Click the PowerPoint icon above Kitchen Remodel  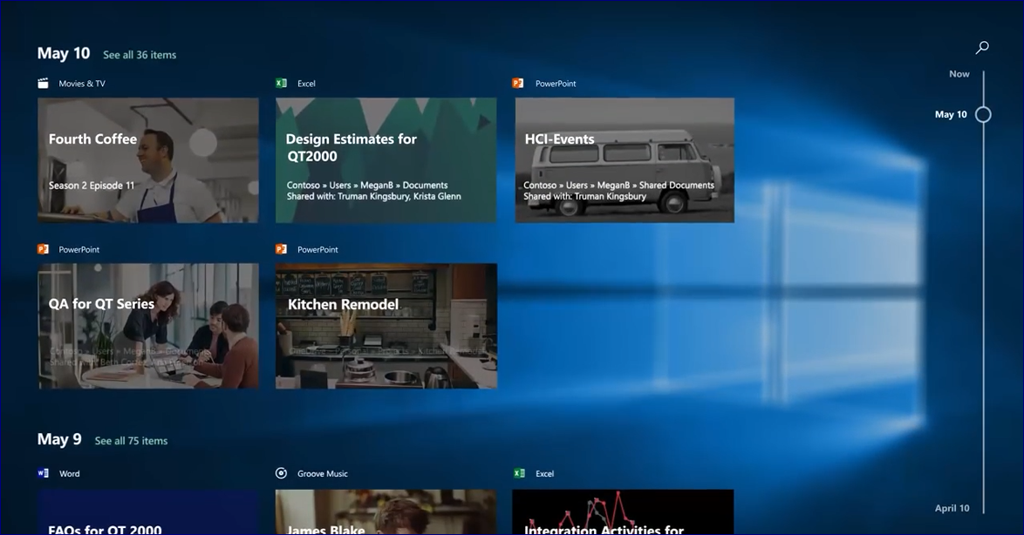coord(280,248)
